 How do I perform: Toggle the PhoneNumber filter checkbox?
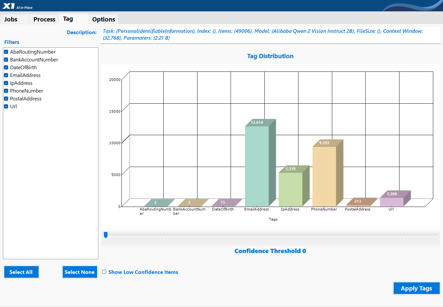click(x=6, y=91)
